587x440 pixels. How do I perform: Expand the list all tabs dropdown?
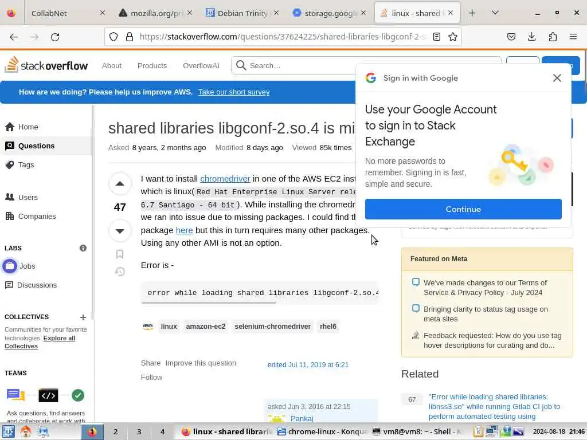pyautogui.click(x=495, y=13)
